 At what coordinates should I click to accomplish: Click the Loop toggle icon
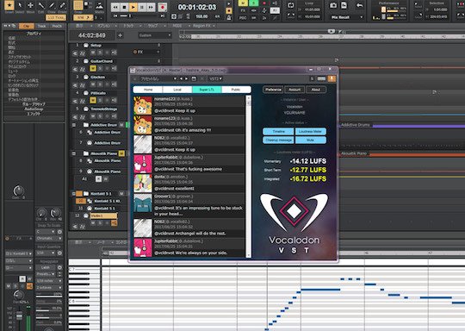[291, 5]
